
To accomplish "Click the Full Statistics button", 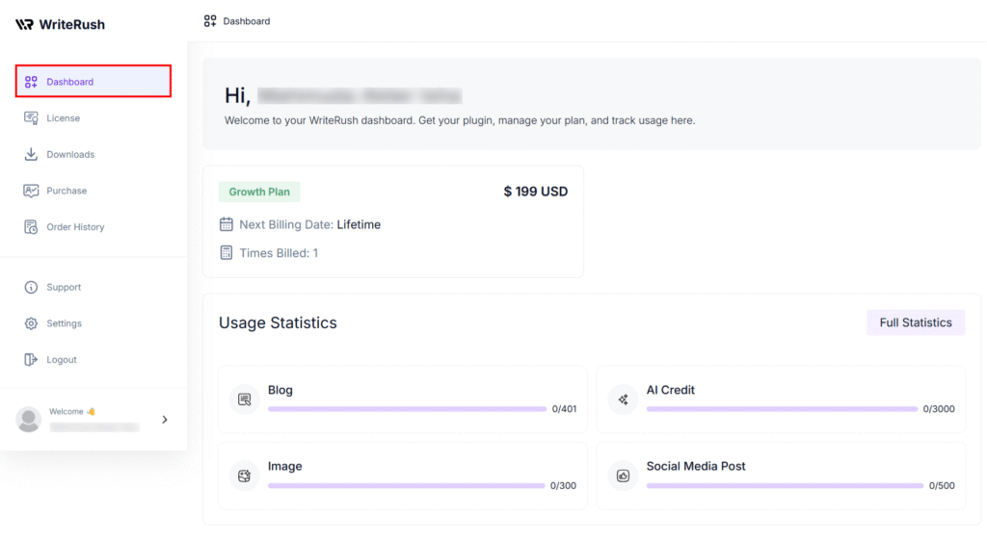I will tap(916, 322).
